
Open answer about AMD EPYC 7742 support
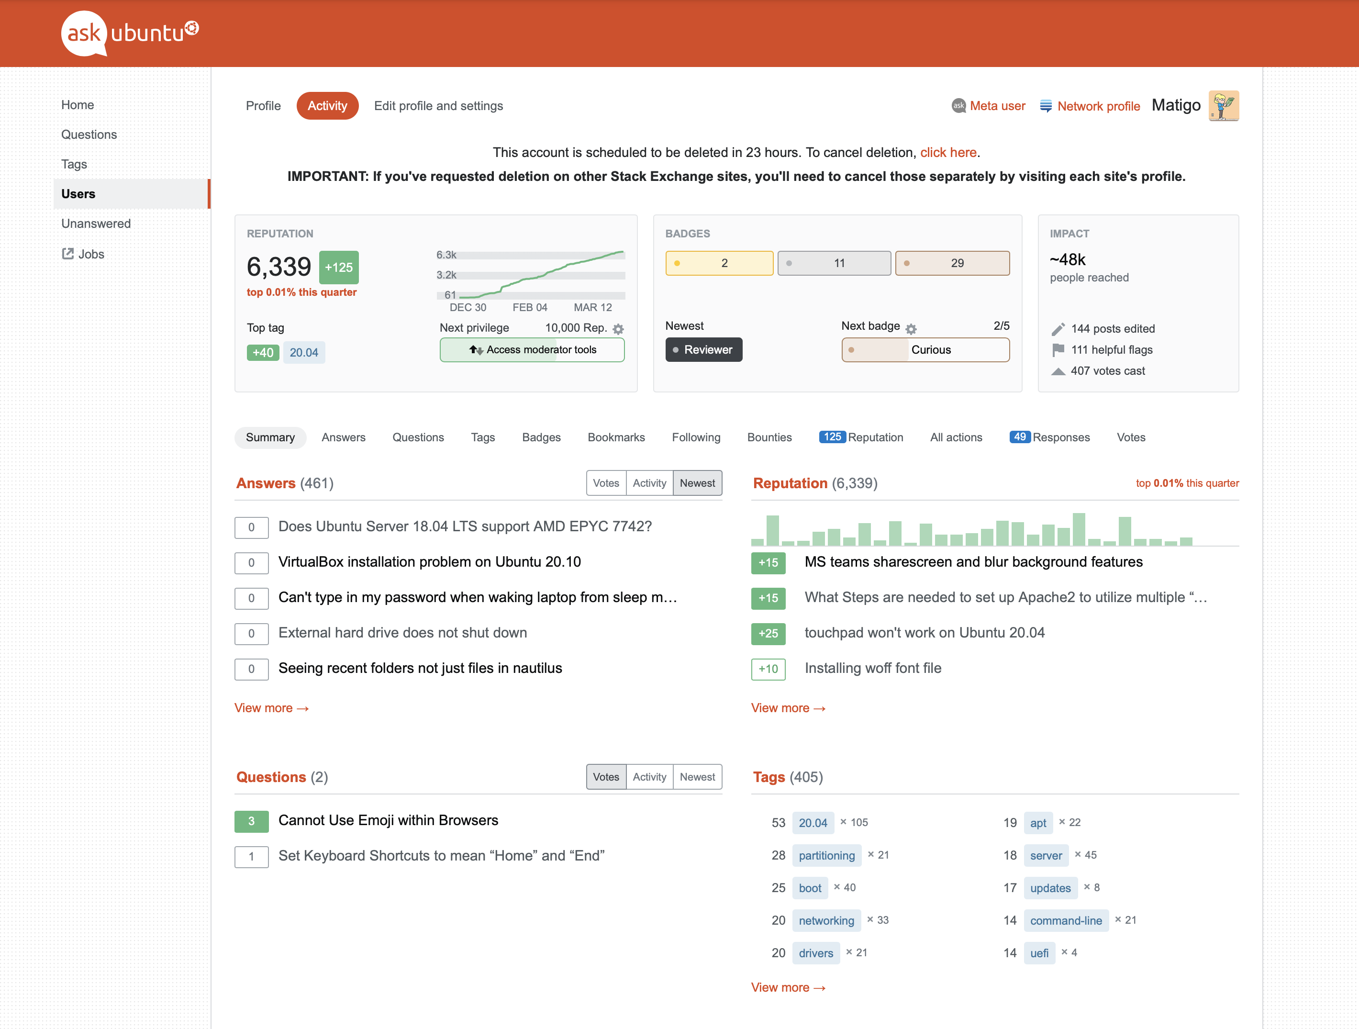465,526
